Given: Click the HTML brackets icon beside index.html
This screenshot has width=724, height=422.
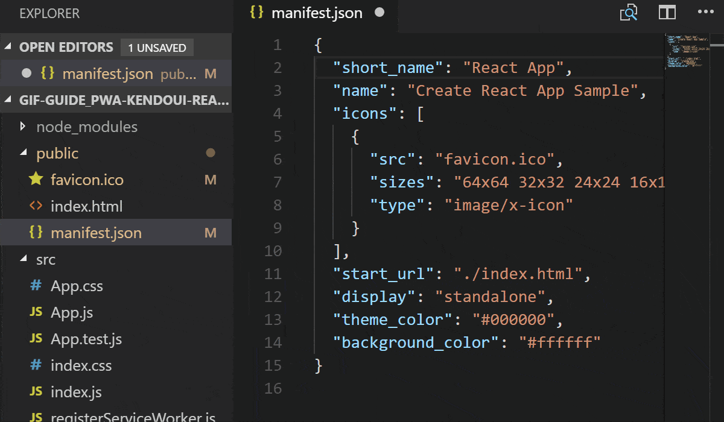Looking at the screenshot, I should coord(36,206).
